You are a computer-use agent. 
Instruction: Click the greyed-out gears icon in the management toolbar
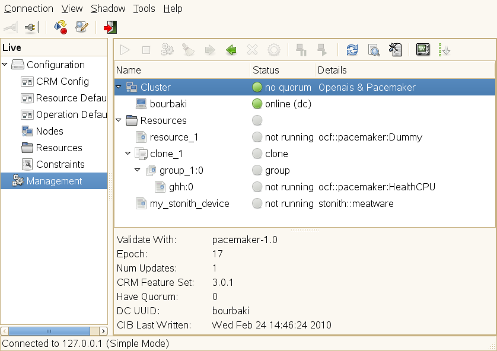167,50
